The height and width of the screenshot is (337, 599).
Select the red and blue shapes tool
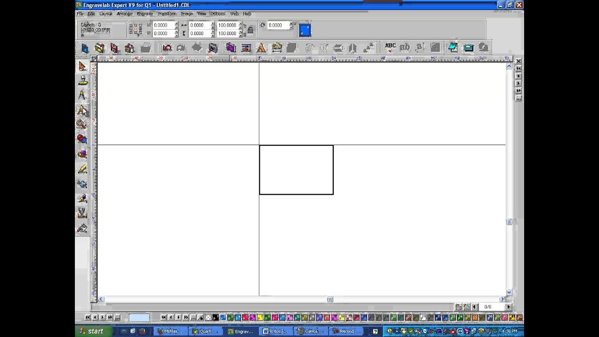coord(82,139)
